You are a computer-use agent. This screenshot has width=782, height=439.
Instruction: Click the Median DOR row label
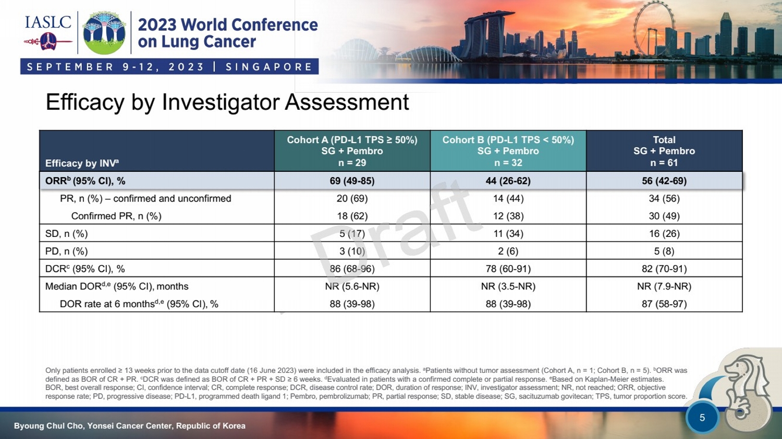(x=117, y=286)
